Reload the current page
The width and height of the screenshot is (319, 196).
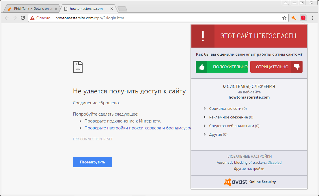23,18
